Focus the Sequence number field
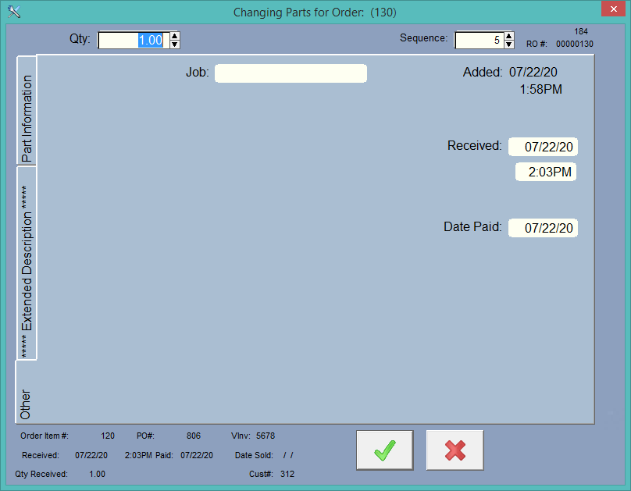 pos(479,41)
